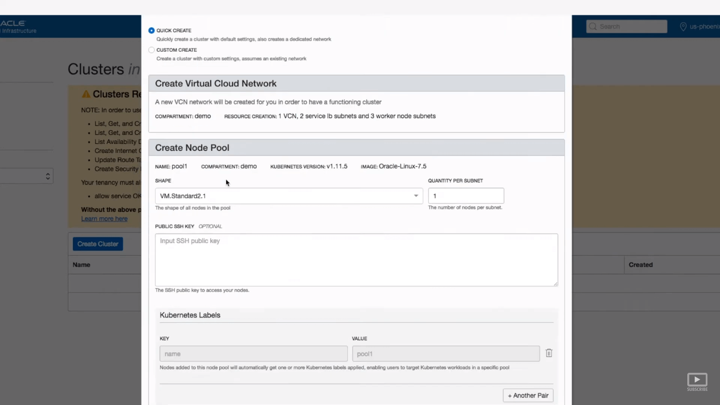Open the compartment selector in the left sidebar

coord(26,176)
